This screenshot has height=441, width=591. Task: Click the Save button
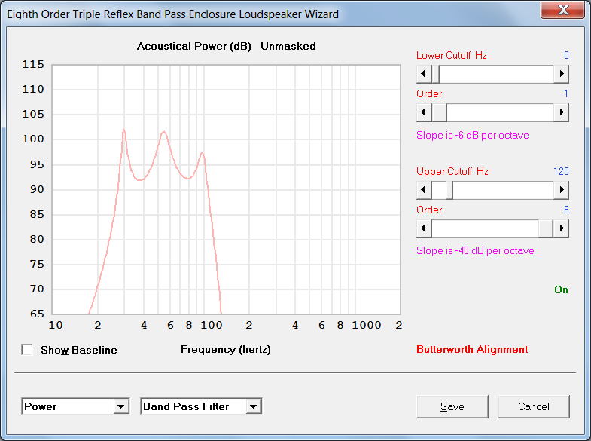click(x=452, y=406)
